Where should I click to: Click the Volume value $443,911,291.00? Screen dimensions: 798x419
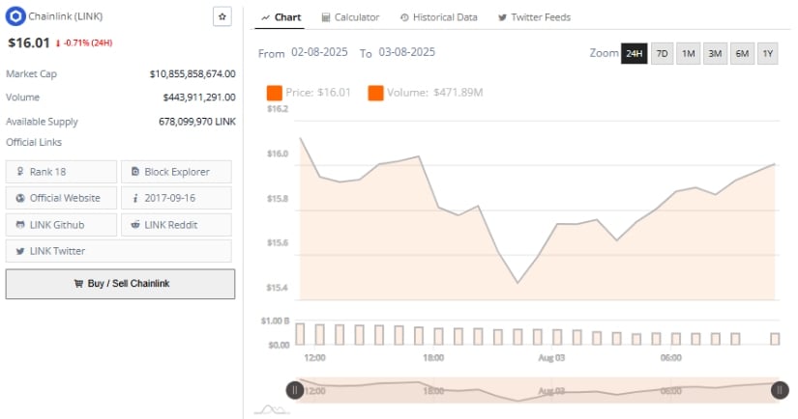pos(199,97)
